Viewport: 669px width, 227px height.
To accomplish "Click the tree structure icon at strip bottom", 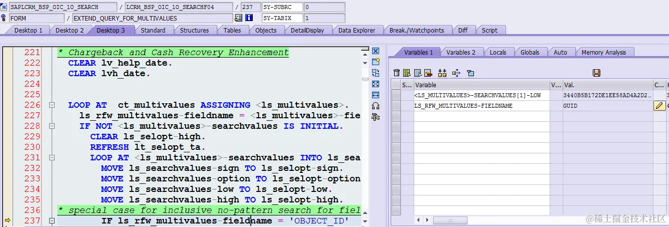I will [376, 117].
